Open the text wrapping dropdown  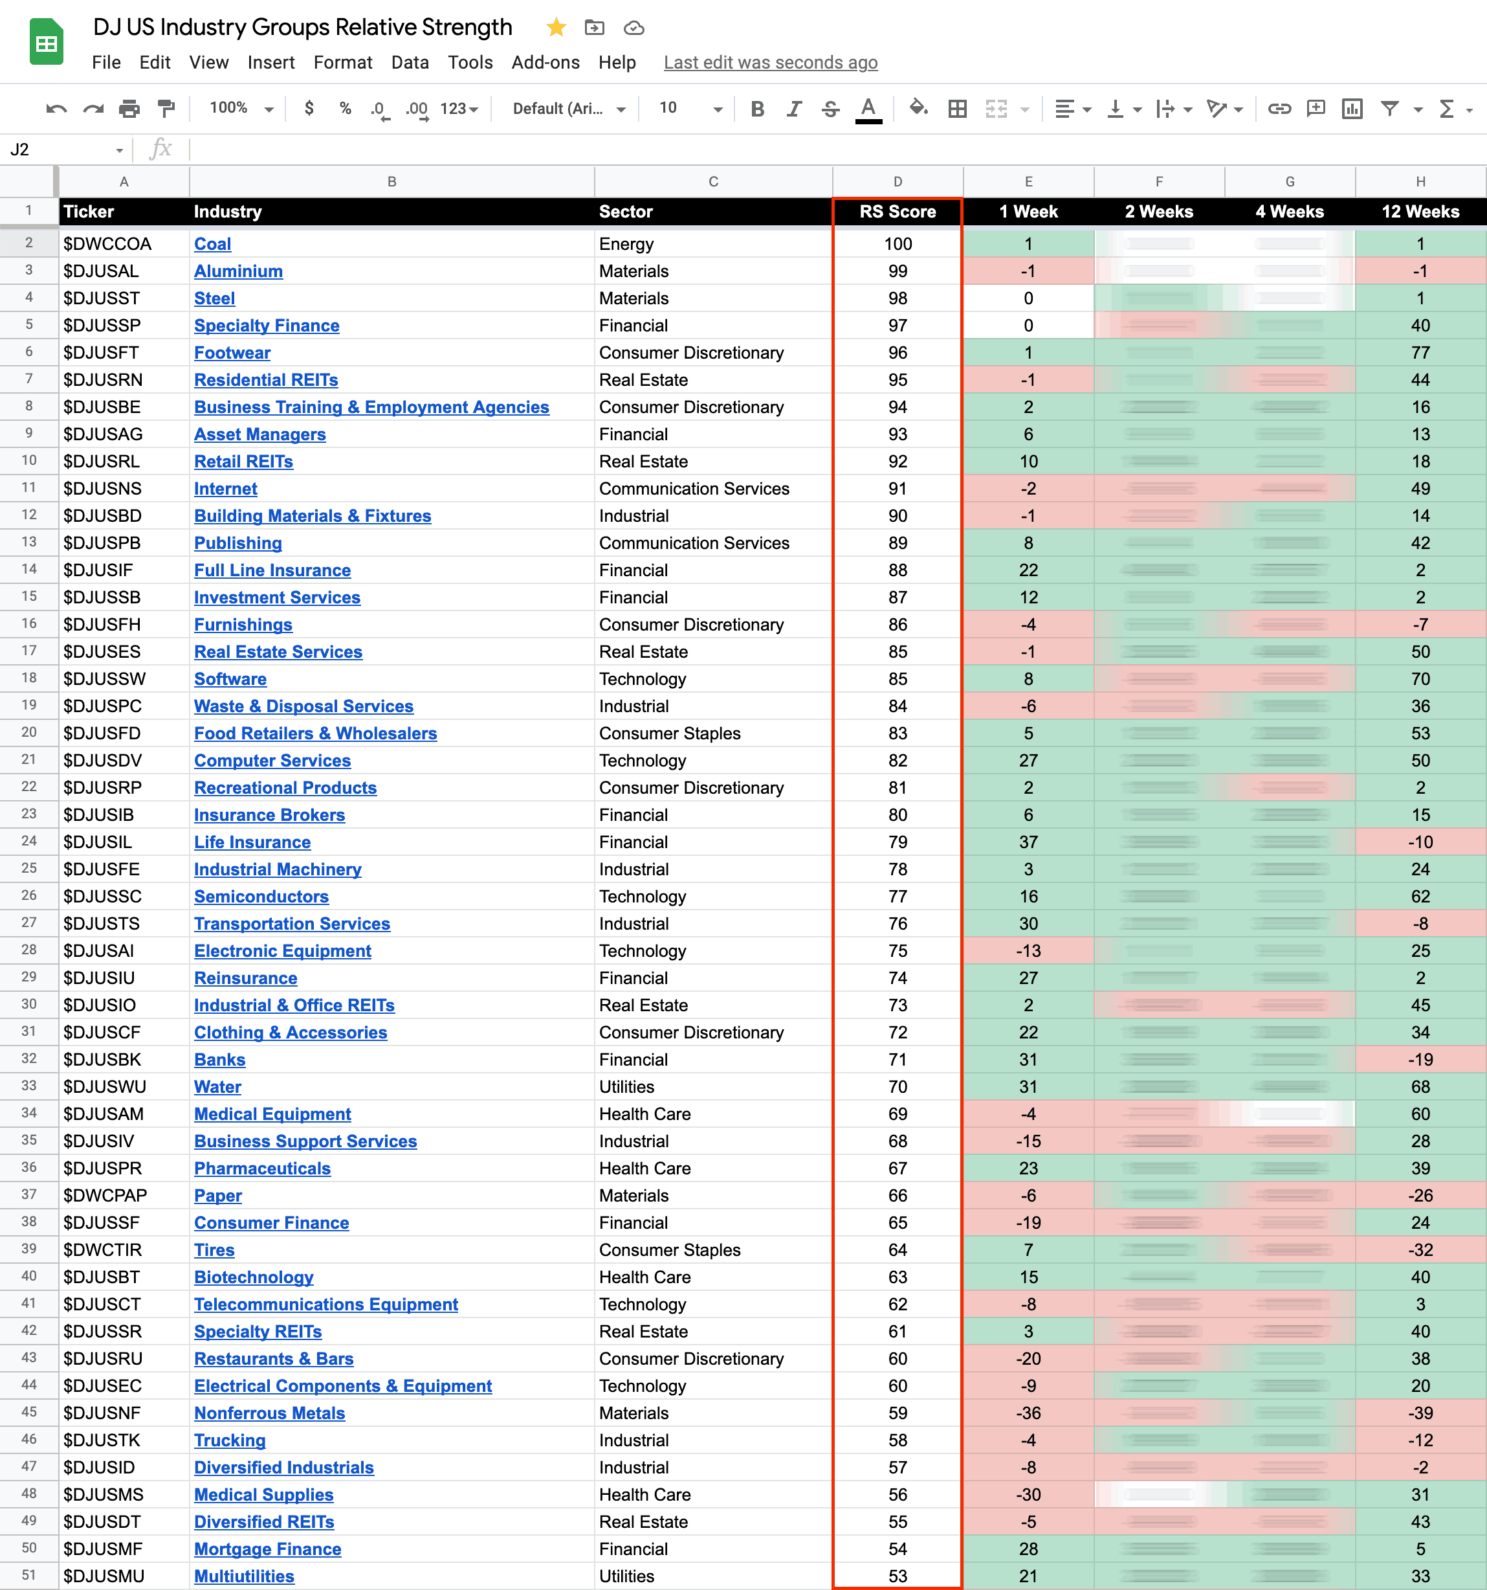click(x=1174, y=109)
